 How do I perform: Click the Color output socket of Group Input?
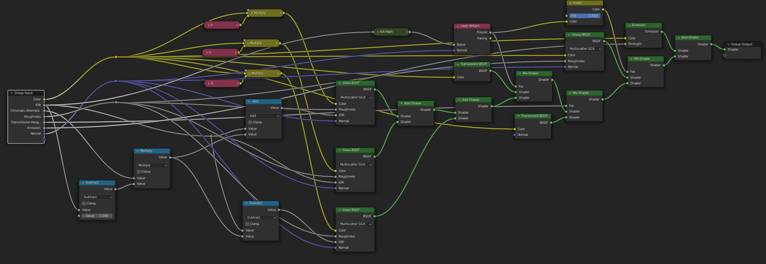[45, 99]
